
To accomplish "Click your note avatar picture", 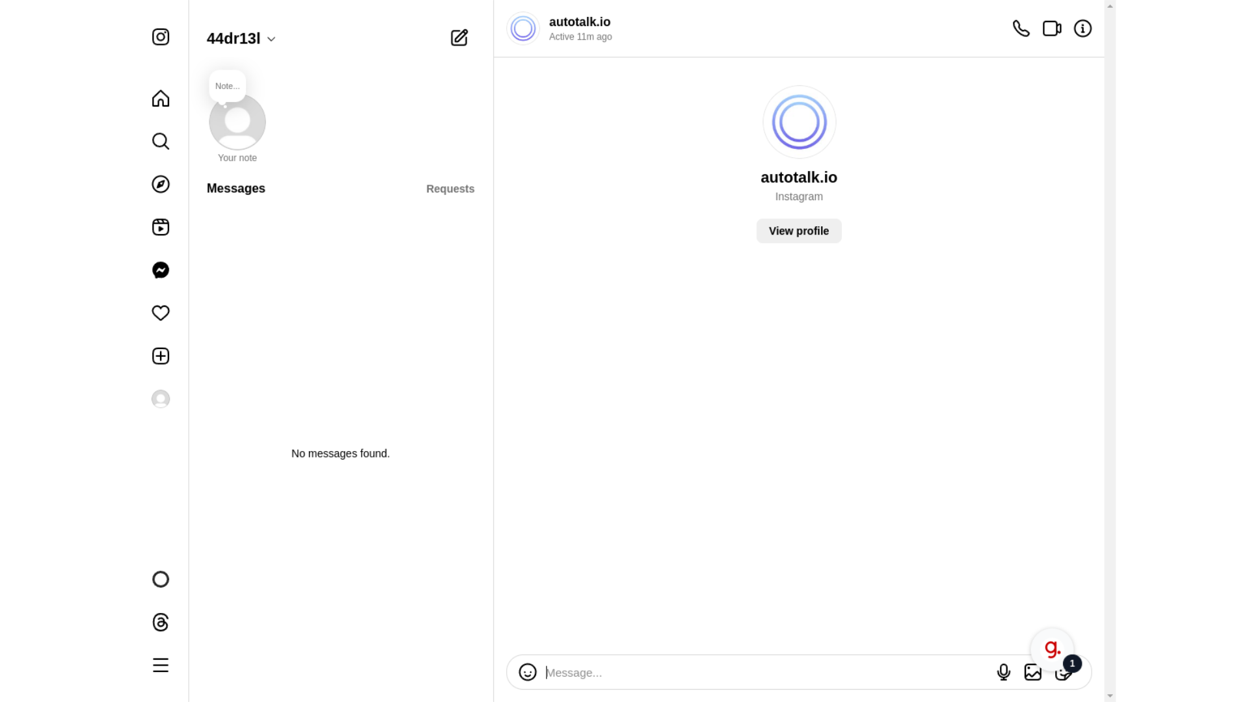I will [x=237, y=122].
